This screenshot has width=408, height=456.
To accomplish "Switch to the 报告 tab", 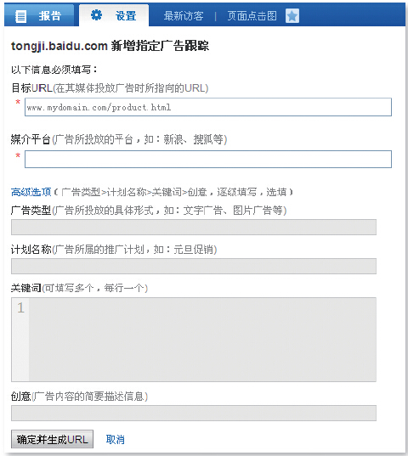I will coord(42,15).
